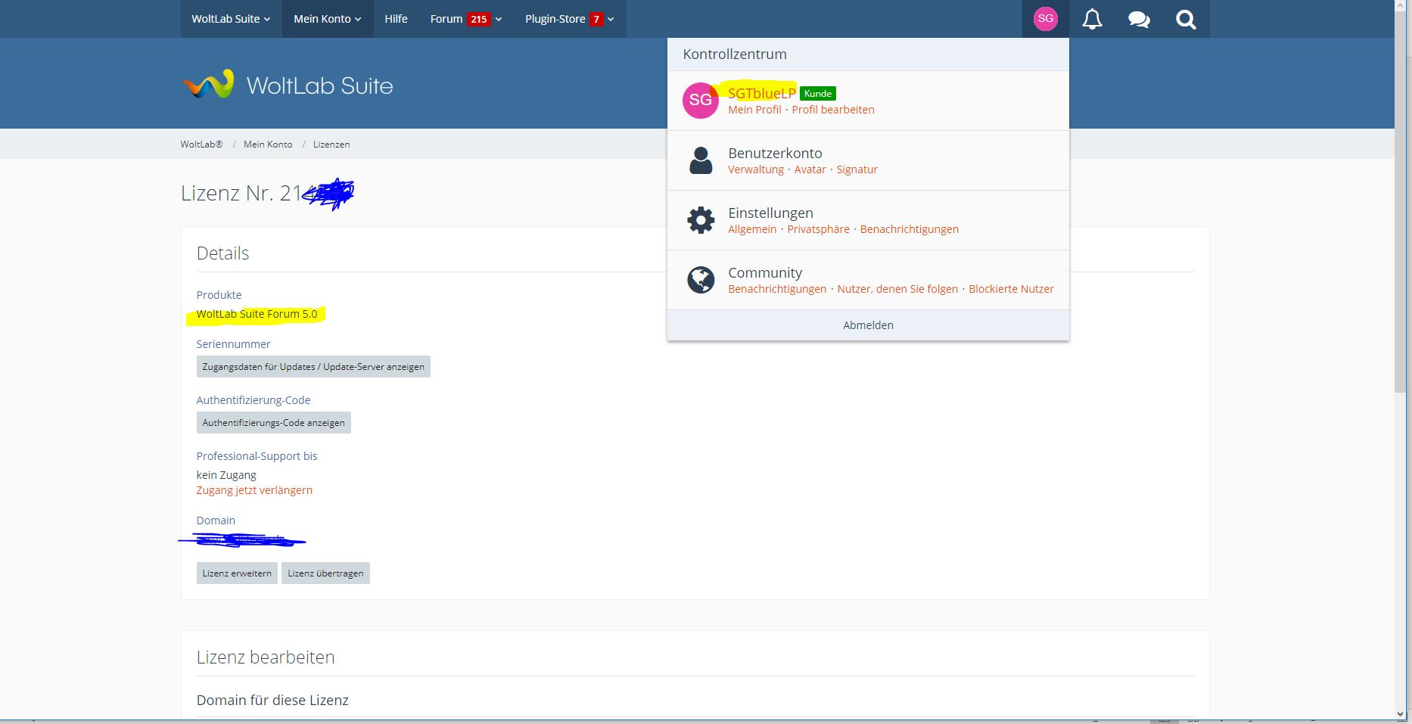Expand the Plugin-Store dropdown menu

pyautogui.click(x=569, y=19)
